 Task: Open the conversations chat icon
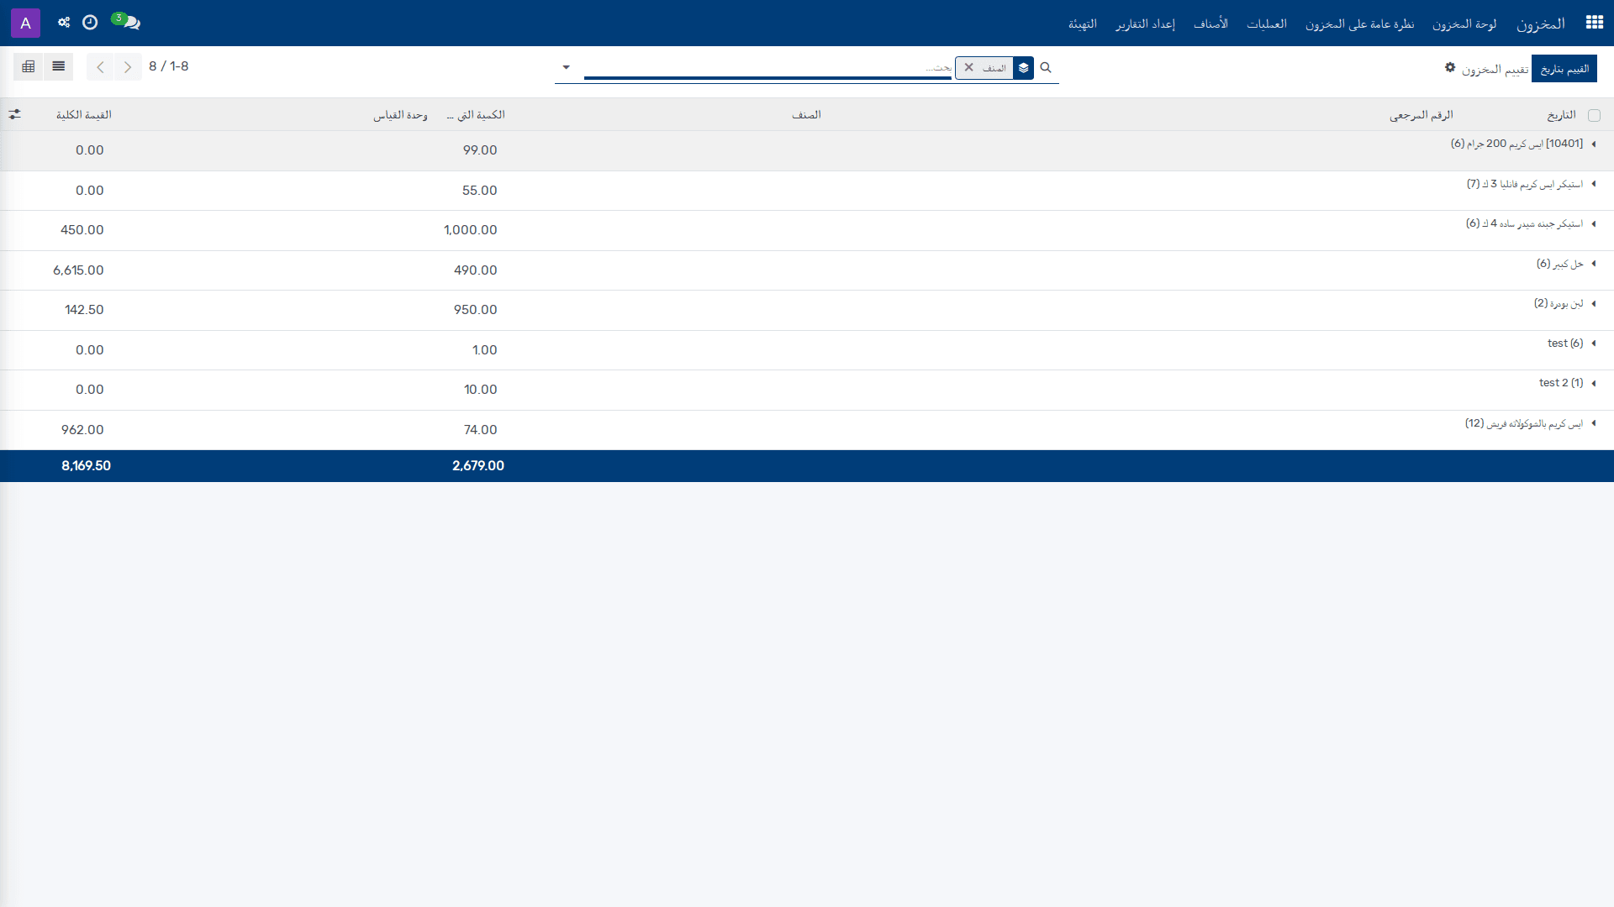131,23
